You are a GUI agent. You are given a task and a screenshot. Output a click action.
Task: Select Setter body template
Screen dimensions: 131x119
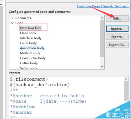point(29,68)
